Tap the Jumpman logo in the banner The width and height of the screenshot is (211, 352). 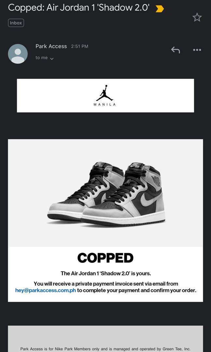[105, 93]
